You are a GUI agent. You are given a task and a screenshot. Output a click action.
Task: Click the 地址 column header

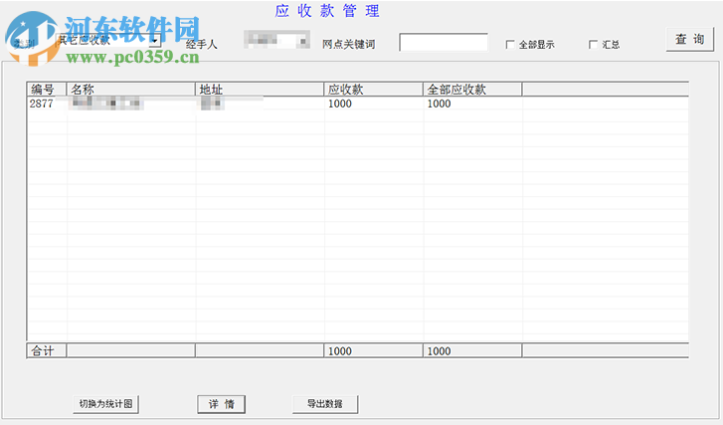(x=260, y=90)
